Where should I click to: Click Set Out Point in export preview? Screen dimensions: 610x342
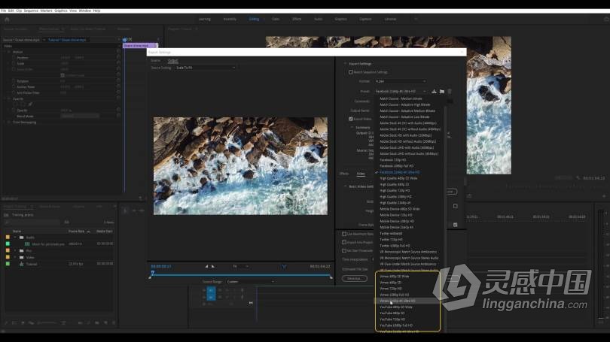point(213,266)
